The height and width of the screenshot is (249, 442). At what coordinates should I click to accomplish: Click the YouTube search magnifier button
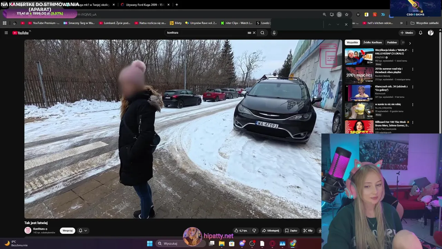click(x=262, y=33)
